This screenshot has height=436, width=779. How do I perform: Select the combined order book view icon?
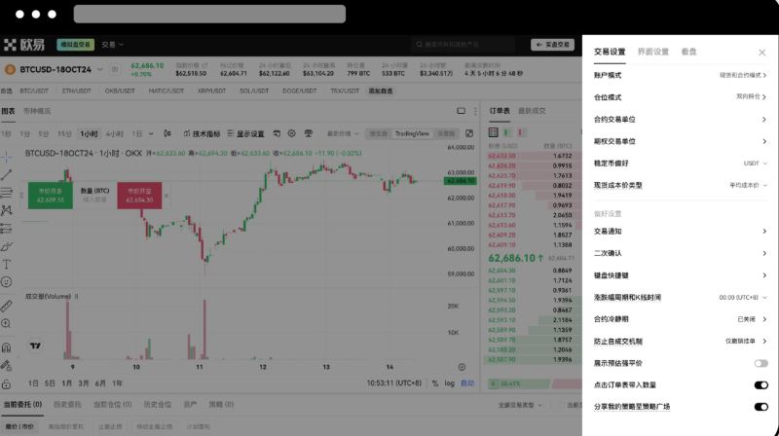click(x=494, y=132)
